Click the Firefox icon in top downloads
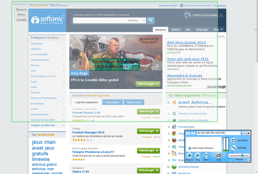Image resolution: width=258 pixels, height=174 pixels. 174,140
